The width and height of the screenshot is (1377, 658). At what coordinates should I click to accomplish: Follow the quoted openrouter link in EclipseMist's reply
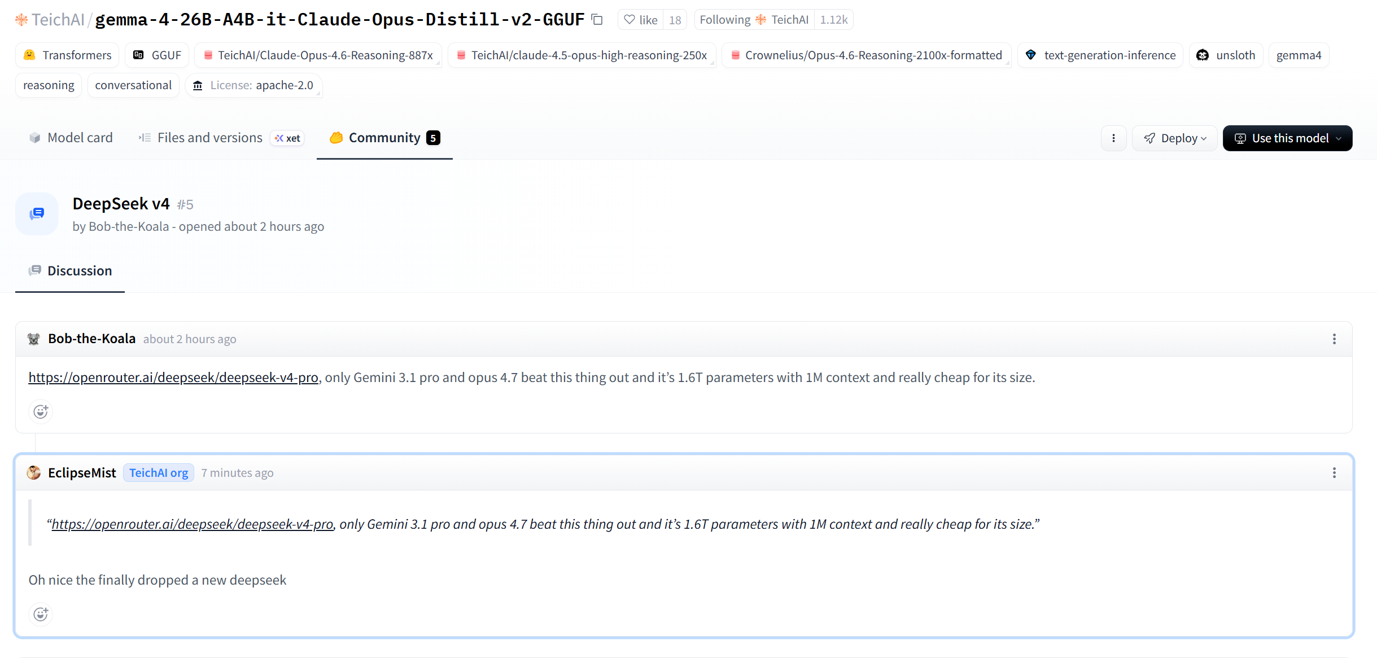point(193,524)
